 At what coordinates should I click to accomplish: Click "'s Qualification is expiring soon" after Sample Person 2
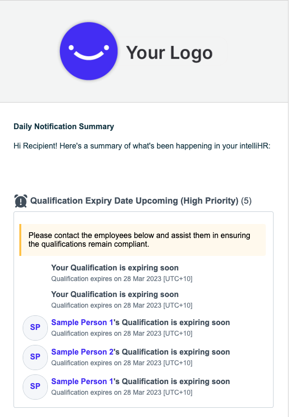(172, 352)
